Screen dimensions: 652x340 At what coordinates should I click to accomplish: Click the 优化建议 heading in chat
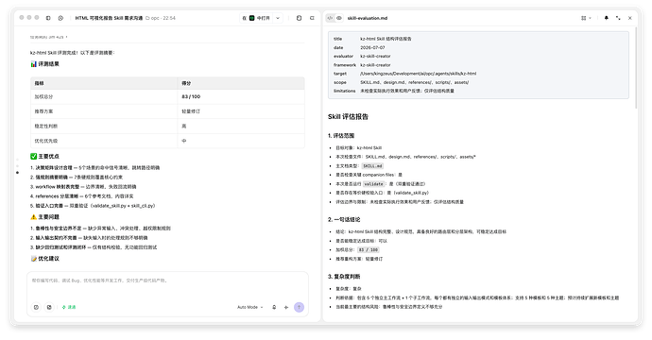45,259
